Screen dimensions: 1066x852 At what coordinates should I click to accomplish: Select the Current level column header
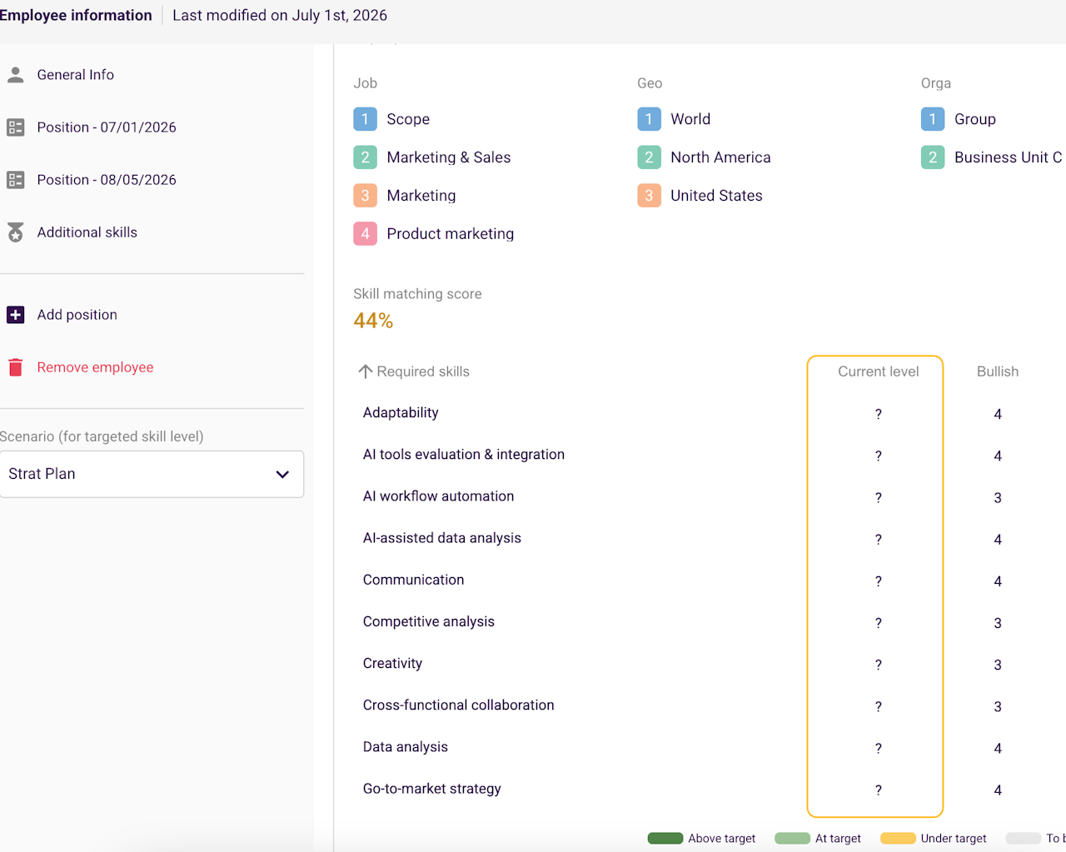pos(878,371)
